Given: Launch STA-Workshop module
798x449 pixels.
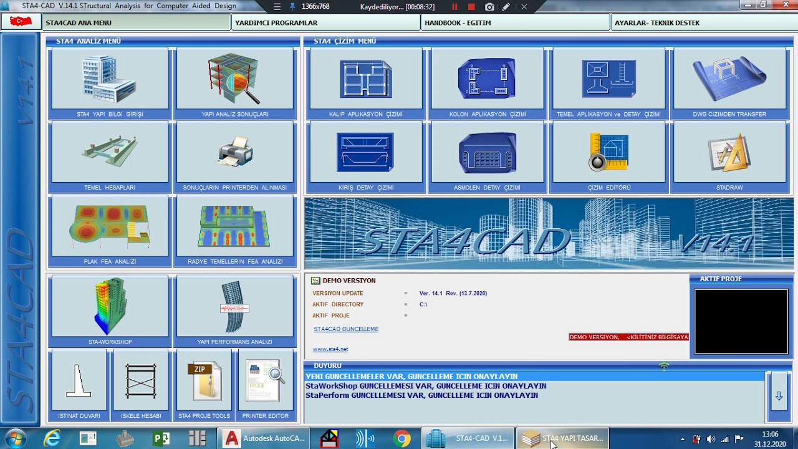Looking at the screenshot, I should coord(110,311).
